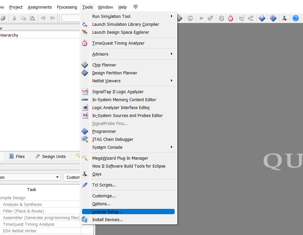Click the Start Compilation play icon
The width and height of the screenshot is (303, 235).
point(201,19)
